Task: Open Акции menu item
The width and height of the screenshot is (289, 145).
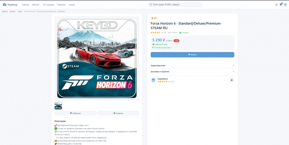Action: (72, 5)
